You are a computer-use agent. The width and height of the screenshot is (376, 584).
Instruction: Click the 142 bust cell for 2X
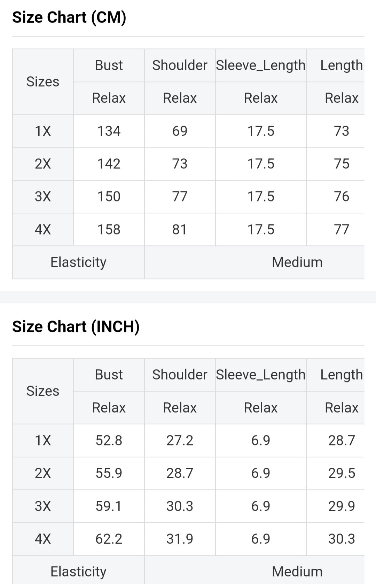[109, 164]
